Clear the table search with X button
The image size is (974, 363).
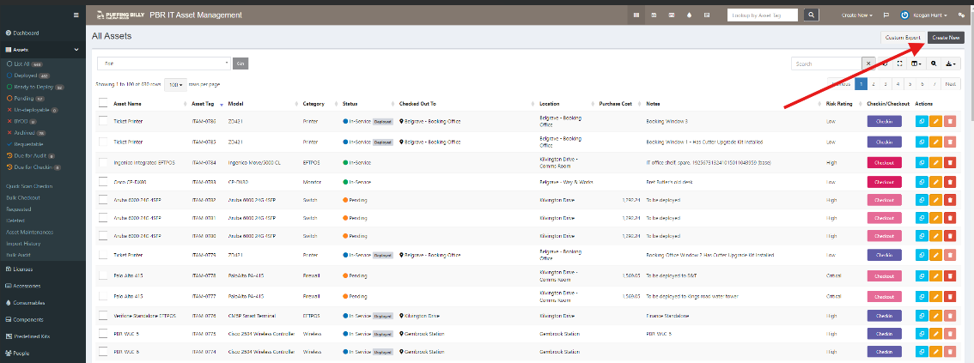pos(867,64)
